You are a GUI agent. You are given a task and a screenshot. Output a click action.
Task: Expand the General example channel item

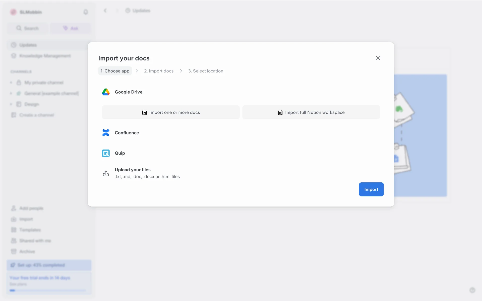(x=11, y=93)
